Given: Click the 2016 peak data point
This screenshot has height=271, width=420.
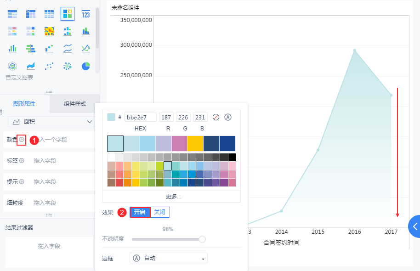Looking at the screenshot, I should tap(354, 51).
